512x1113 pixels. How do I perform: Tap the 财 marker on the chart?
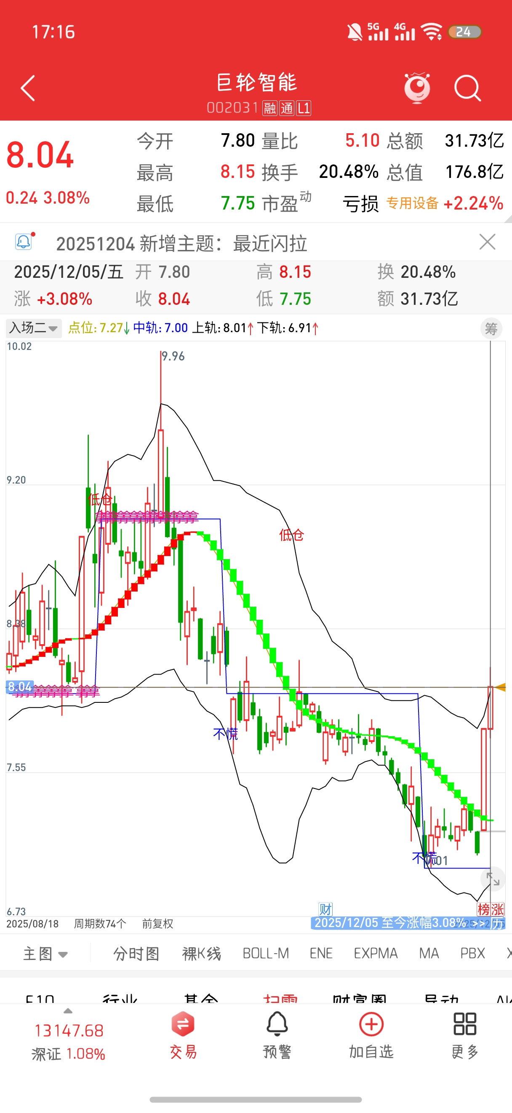click(x=325, y=909)
